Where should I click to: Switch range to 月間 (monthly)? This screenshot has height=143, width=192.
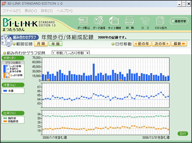(41, 44)
